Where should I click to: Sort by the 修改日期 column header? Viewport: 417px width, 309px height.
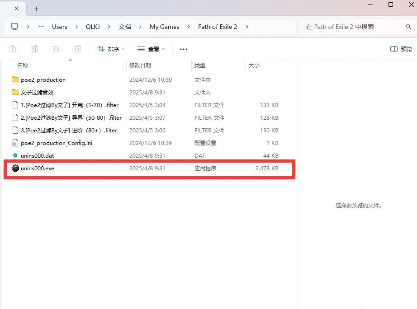[140, 66]
